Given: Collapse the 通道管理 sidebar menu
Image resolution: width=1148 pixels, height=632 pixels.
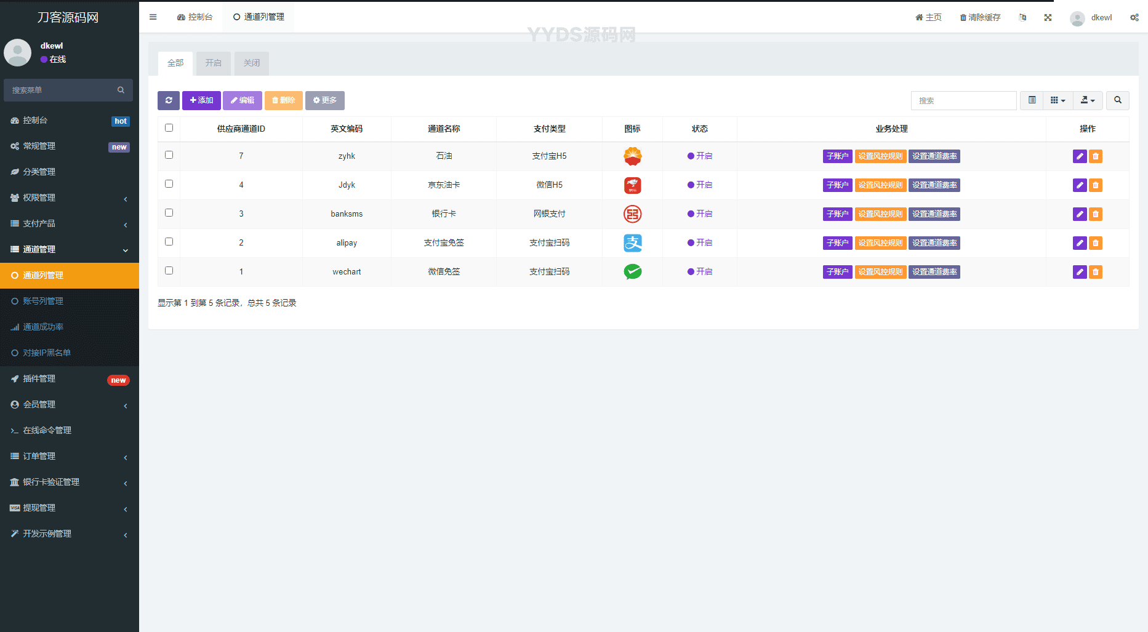Looking at the screenshot, I should tap(70, 250).
